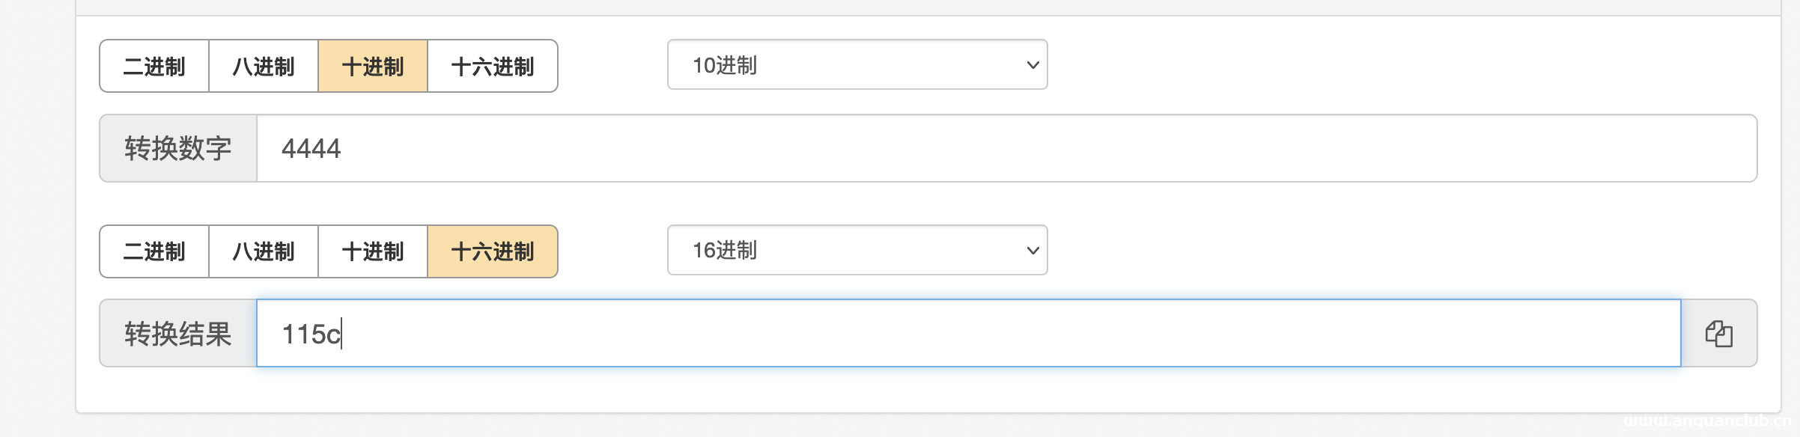Screen dimensions: 1800x437
Task: Click the 转换结果 label
Action: coord(178,334)
